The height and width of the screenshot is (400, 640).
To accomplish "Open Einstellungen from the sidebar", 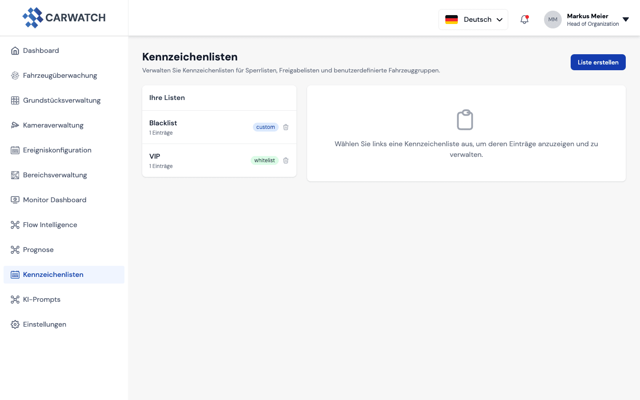I will pyautogui.click(x=44, y=324).
